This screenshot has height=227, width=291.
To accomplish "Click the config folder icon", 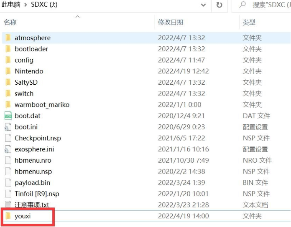I will [x=8, y=60].
